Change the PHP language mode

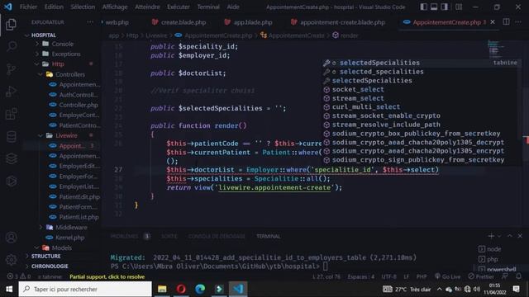click(422, 276)
